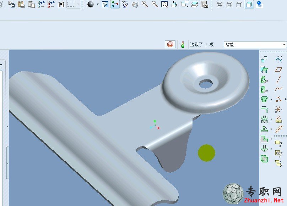Click the Extend wall tool icon
The image size is (287, 206).
[264, 109]
